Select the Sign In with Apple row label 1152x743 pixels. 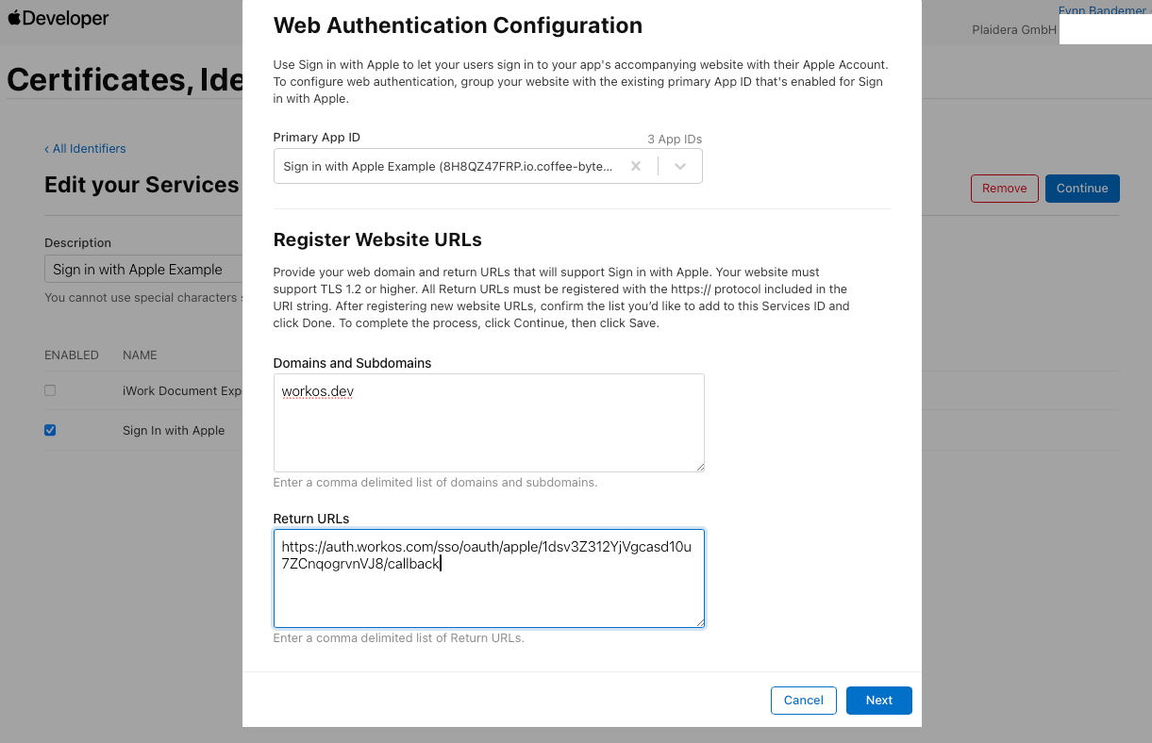pos(174,431)
